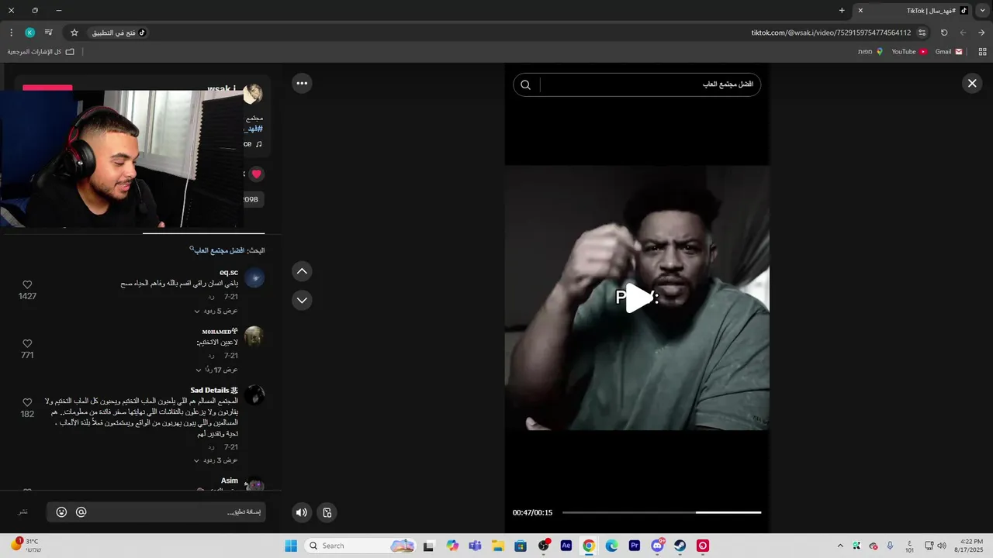Seek on the video progress bar
993x558 pixels.
(662, 512)
